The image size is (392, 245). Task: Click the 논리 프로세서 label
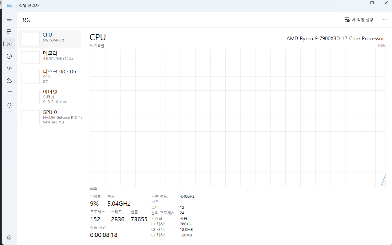[163, 213]
